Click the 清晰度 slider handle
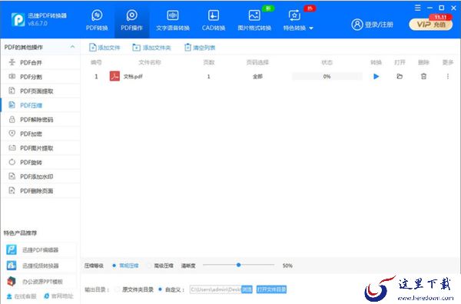This screenshot has width=461, height=304. [x=238, y=265]
